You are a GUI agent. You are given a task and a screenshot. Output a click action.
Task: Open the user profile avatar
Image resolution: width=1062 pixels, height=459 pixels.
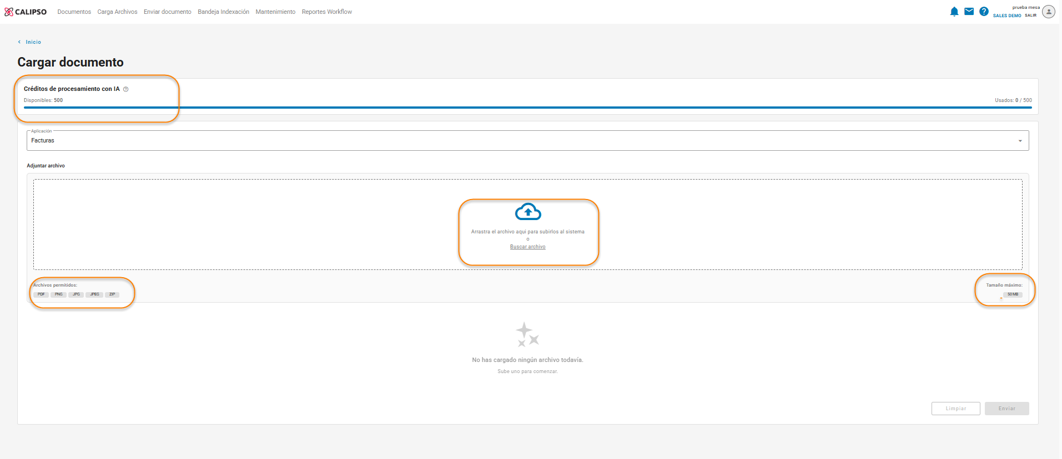(x=1049, y=12)
